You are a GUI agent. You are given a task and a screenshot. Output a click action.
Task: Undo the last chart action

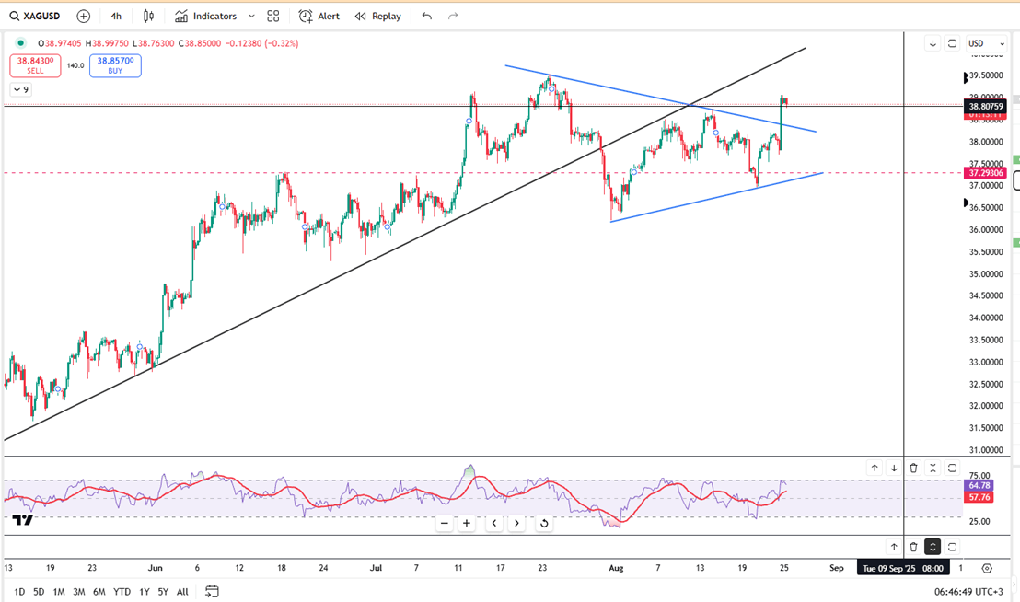pyautogui.click(x=426, y=17)
